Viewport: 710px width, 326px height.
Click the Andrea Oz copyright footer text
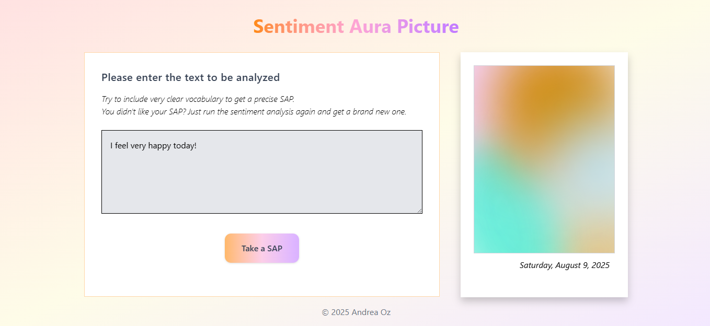tap(356, 312)
